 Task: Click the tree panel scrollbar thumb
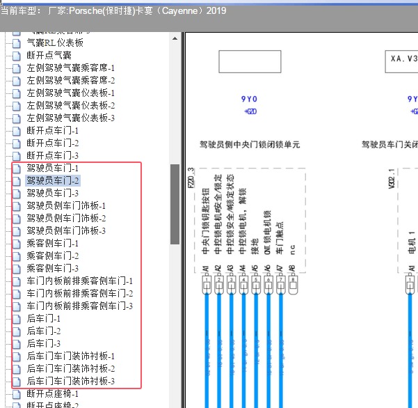(175, 204)
